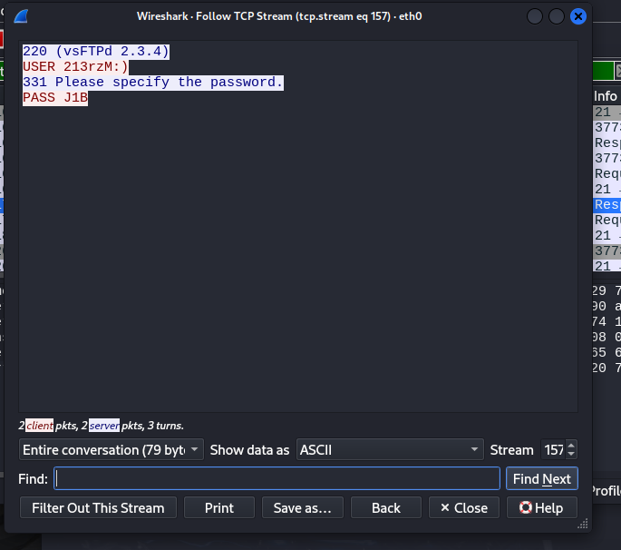Viewport: 621px width, 550px height.
Task: Click the line '220 (vsFTPd 2.3.4)'
Action: click(96, 52)
